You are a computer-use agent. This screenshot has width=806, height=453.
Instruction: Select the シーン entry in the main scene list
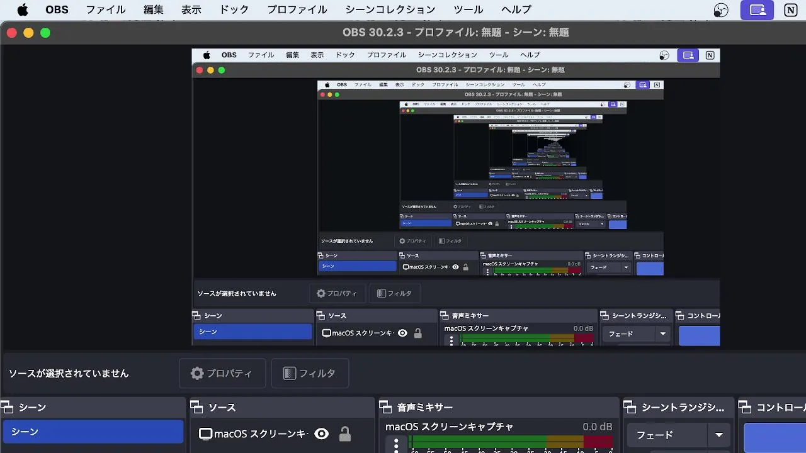(x=93, y=432)
